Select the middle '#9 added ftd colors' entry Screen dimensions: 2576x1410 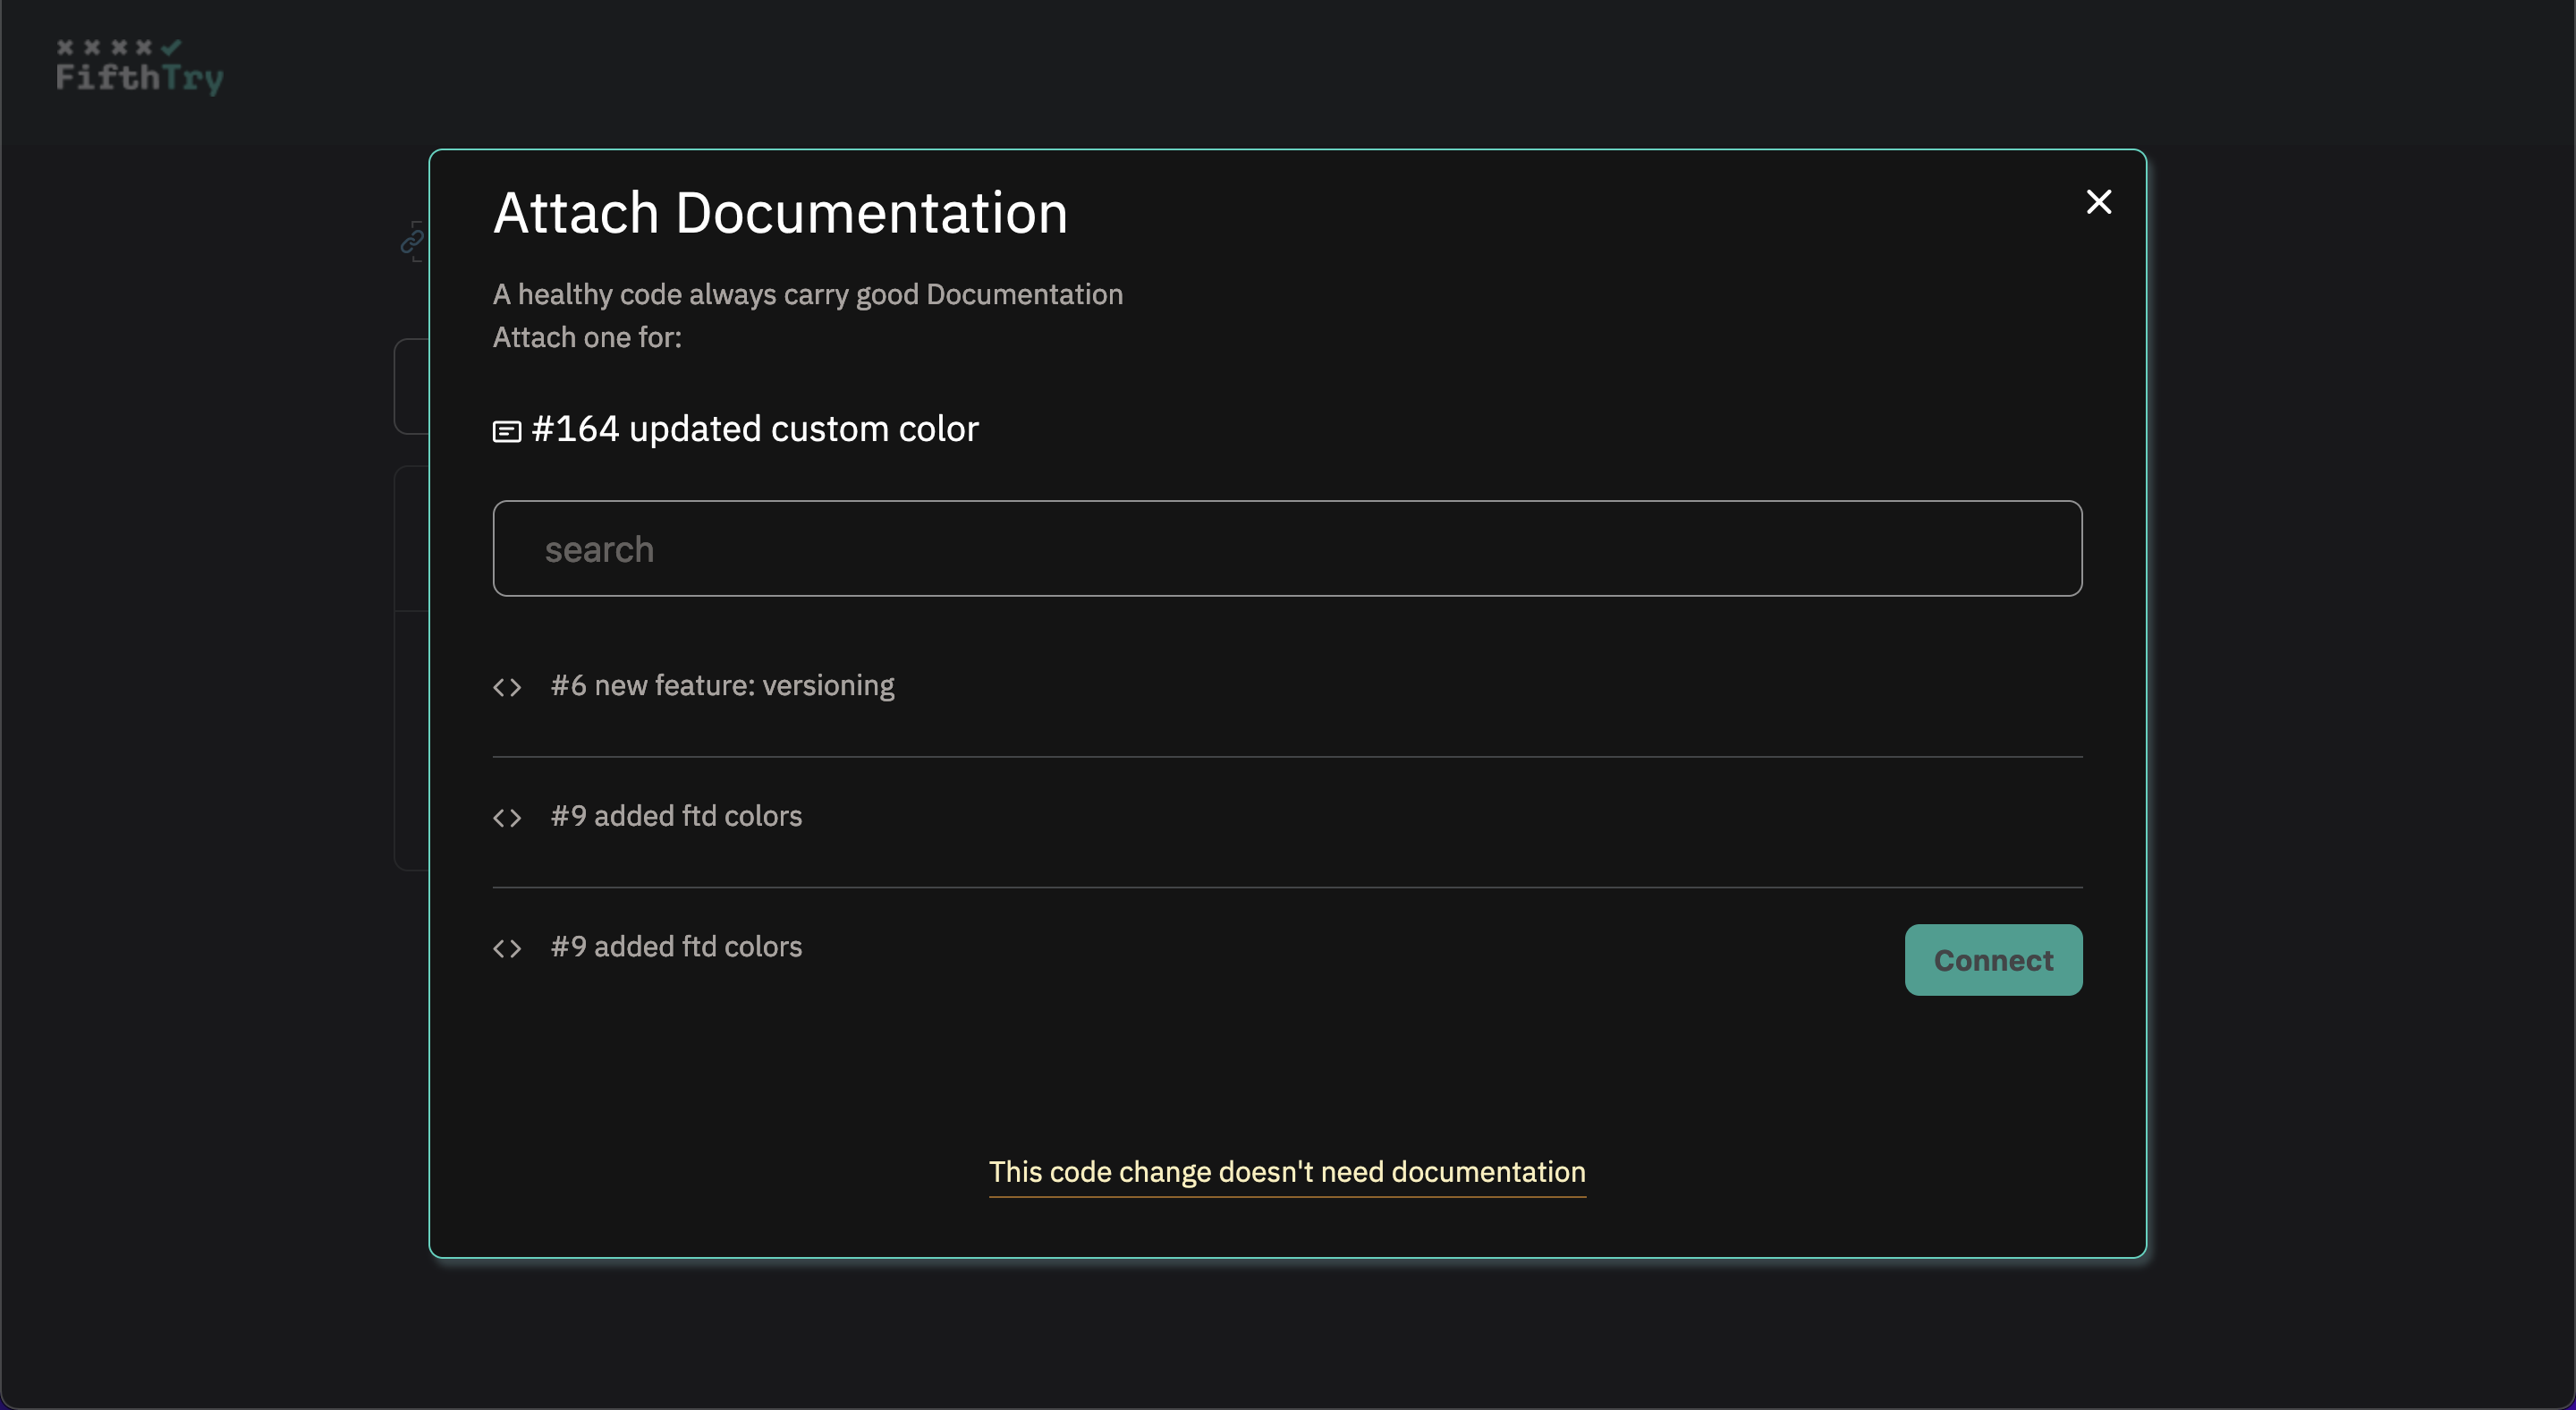click(x=676, y=816)
